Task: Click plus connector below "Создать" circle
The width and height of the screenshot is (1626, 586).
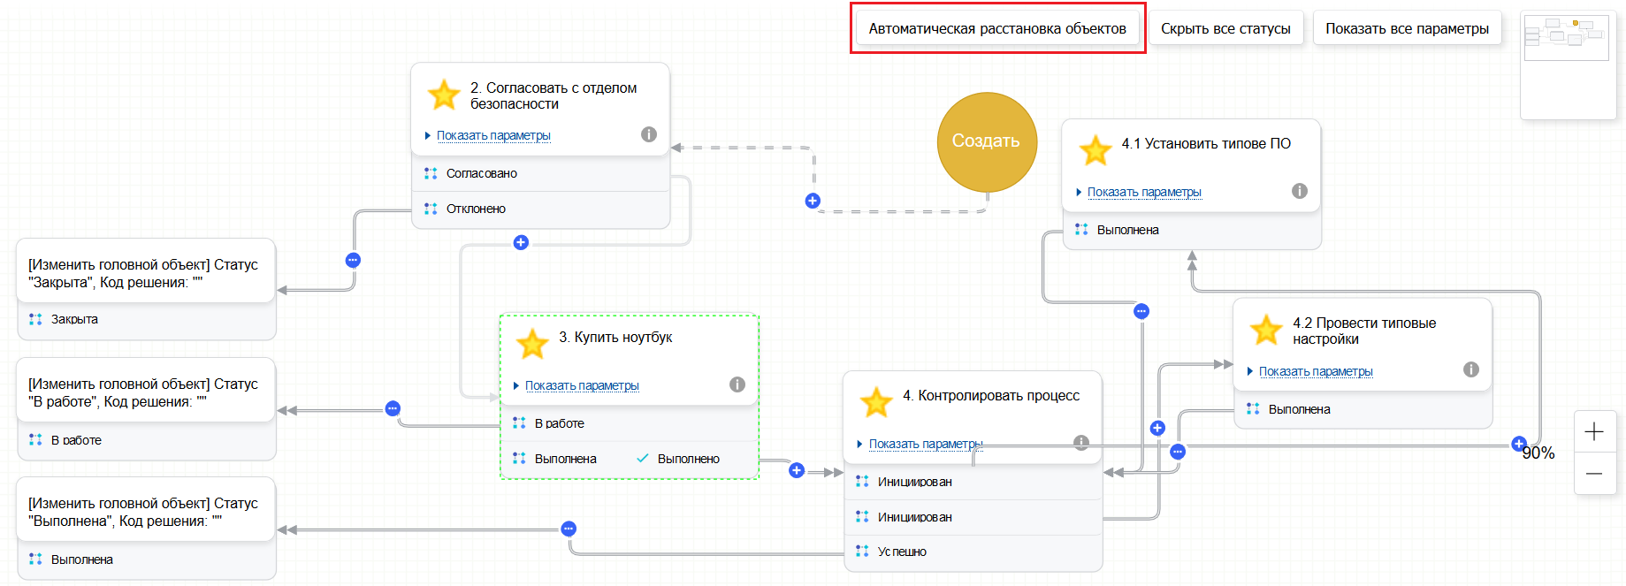Action: tap(813, 201)
